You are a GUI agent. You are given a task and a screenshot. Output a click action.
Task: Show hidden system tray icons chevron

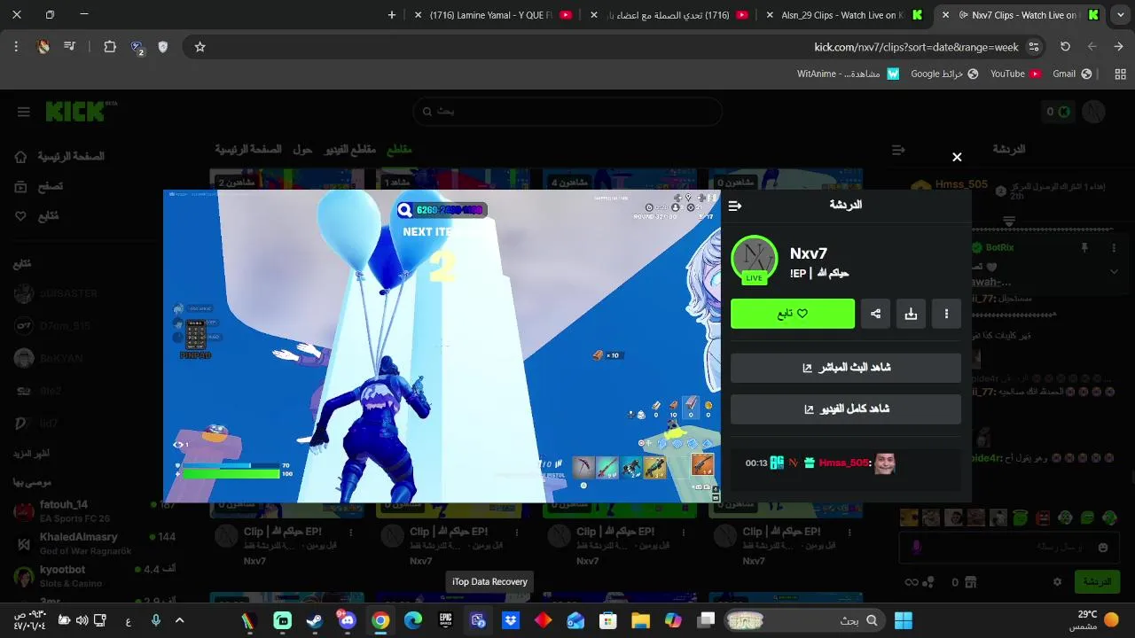click(x=179, y=620)
